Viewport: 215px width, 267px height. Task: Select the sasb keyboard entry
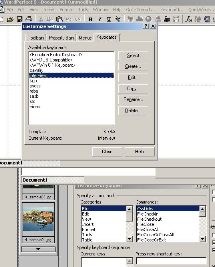[x=72, y=96]
